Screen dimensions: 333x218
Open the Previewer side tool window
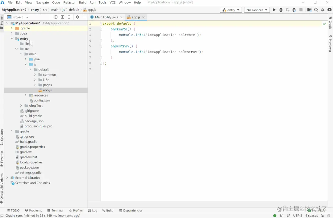click(x=331, y=44)
